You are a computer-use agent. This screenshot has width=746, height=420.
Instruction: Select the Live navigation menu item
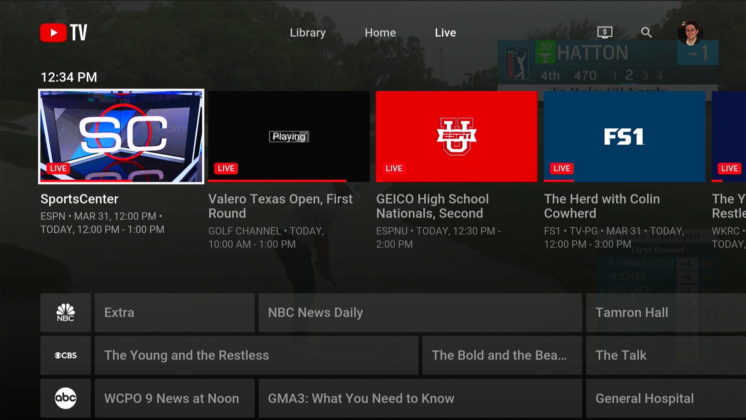click(x=444, y=32)
